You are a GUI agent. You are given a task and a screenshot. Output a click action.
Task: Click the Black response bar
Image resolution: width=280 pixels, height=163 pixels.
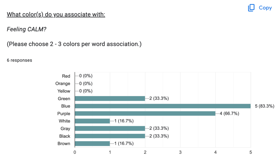pos(110,136)
